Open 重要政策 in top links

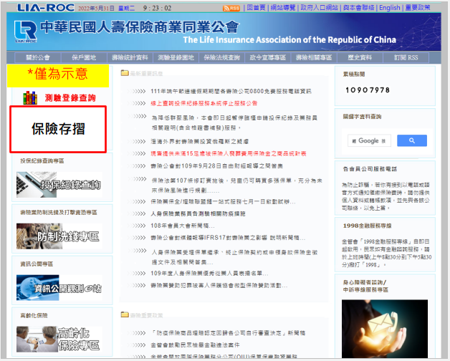[418, 8]
